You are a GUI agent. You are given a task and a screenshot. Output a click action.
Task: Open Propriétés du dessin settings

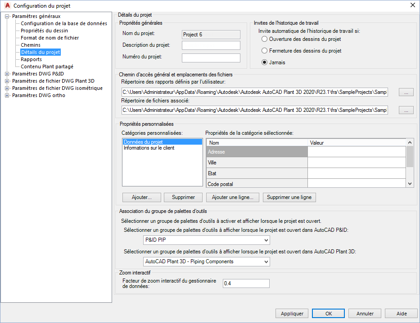coord(44,31)
